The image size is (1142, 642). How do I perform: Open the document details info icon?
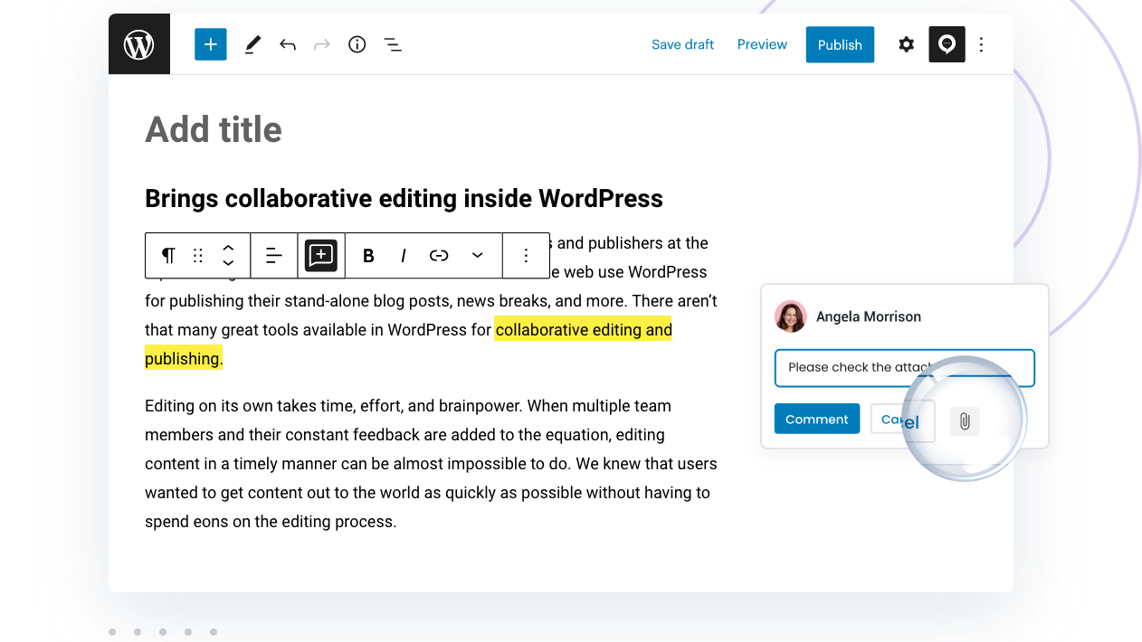pos(357,44)
